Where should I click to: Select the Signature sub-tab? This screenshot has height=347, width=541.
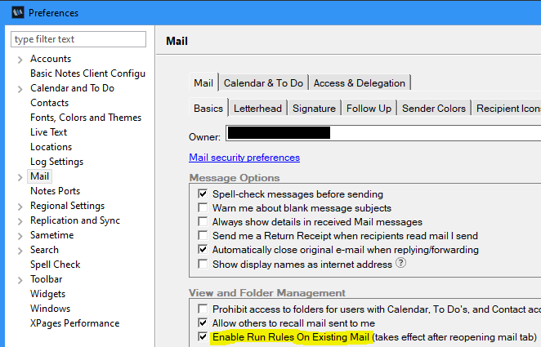pos(314,108)
